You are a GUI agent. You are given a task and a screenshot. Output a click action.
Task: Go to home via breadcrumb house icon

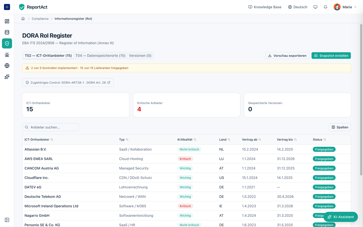coord(23,19)
